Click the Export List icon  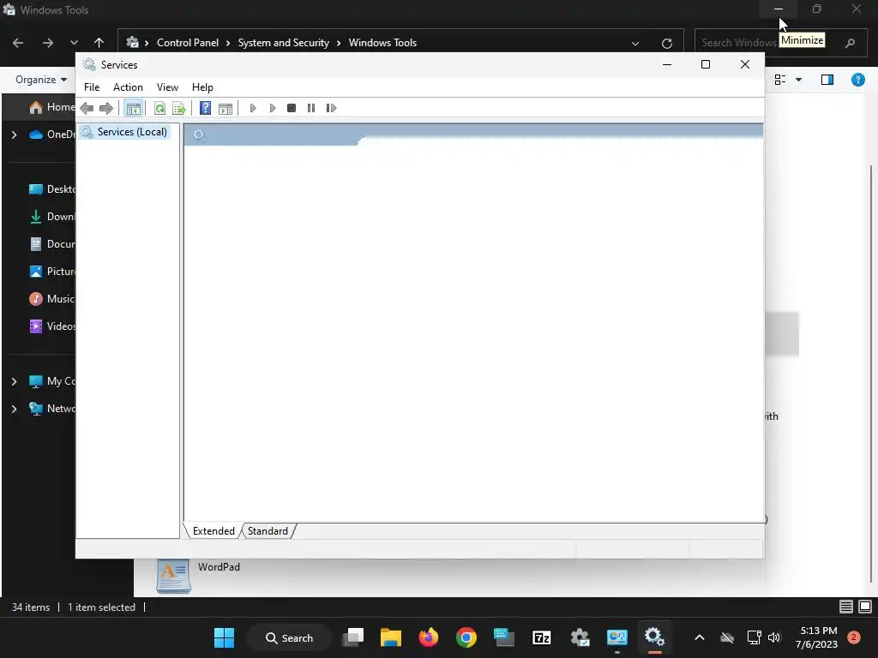(179, 108)
